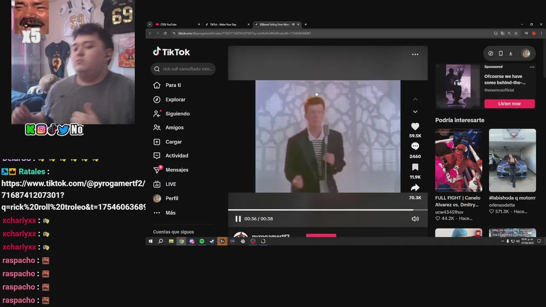Open Perfil page
Image resolution: width=546 pixels, height=307 pixels.
point(166,198)
